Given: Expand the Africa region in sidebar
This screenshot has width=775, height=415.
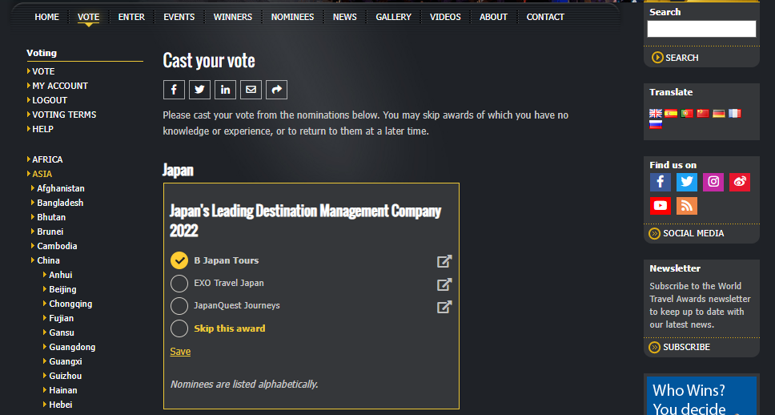Looking at the screenshot, I should click(x=46, y=159).
